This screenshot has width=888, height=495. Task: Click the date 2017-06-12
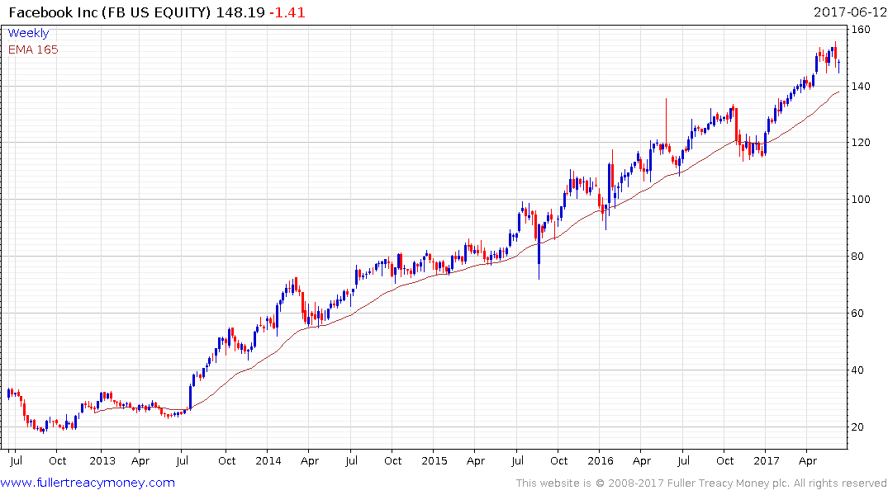(850, 12)
